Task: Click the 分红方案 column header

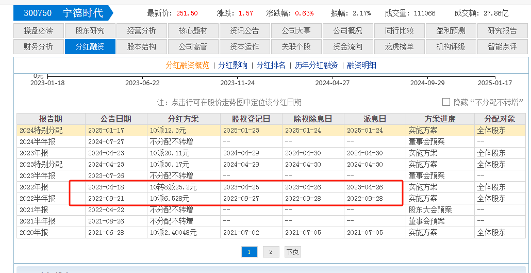Action: 184,119
